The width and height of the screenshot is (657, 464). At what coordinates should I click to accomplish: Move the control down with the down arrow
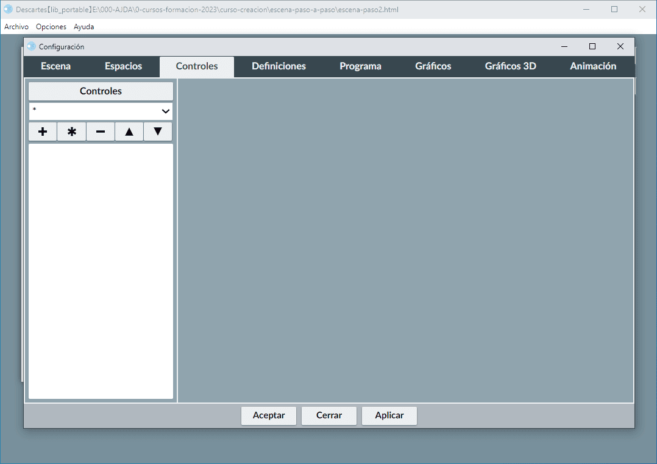click(x=158, y=132)
